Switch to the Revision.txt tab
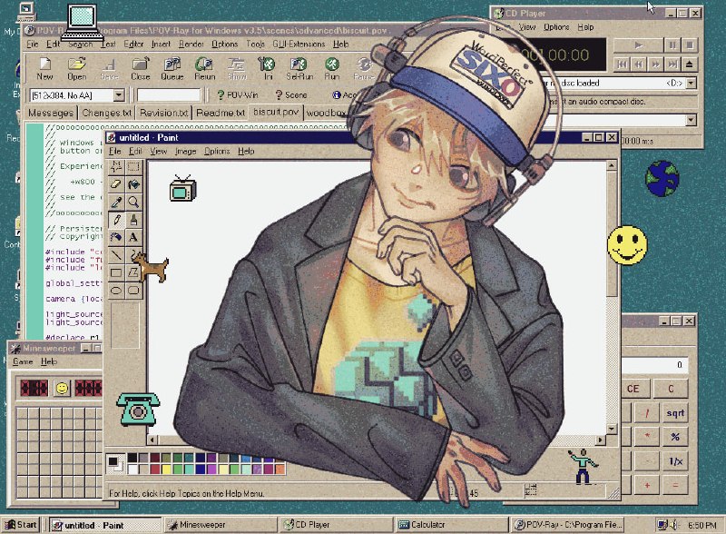Viewport: 726px width, 534px height. pyautogui.click(x=164, y=113)
